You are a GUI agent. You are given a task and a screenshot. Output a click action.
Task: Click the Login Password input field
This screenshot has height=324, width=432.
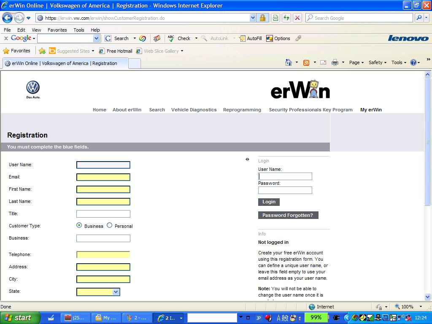coord(285,190)
